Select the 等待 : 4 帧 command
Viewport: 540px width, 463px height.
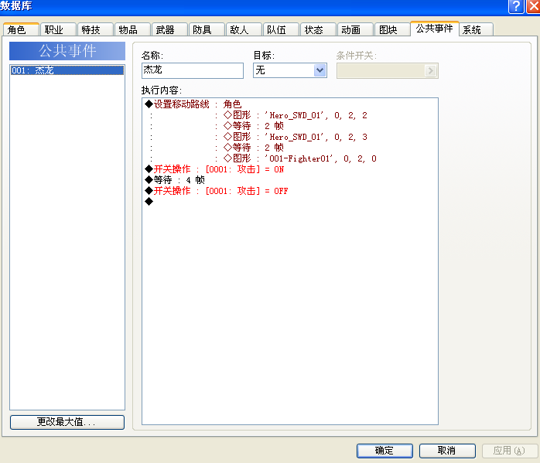[289, 180]
